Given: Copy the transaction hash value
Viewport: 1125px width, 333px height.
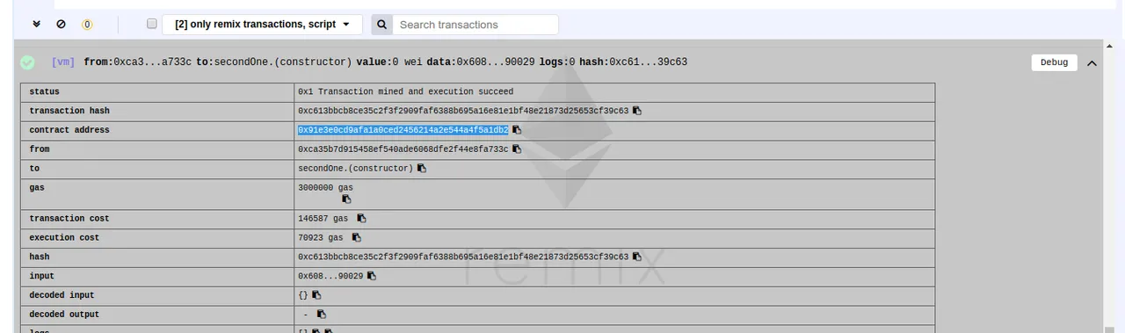Looking at the screenshot, I should click(637, 111).
